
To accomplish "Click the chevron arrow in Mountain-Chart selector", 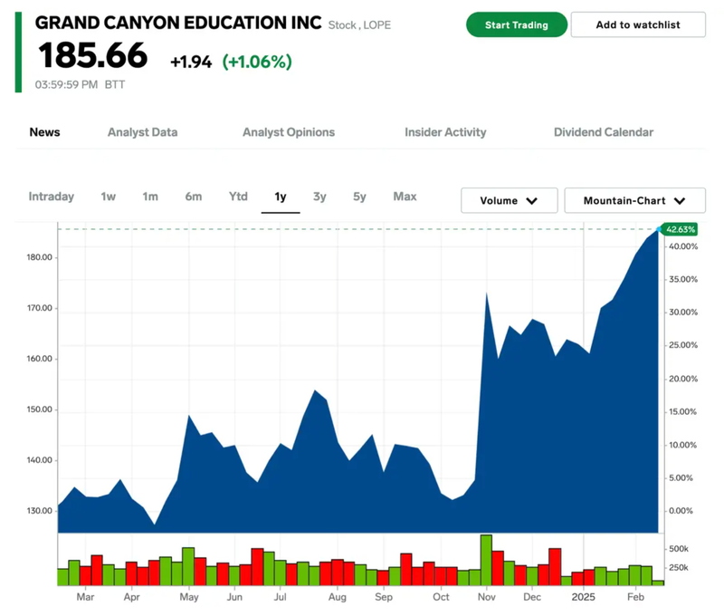I will [x=679, y=201].
